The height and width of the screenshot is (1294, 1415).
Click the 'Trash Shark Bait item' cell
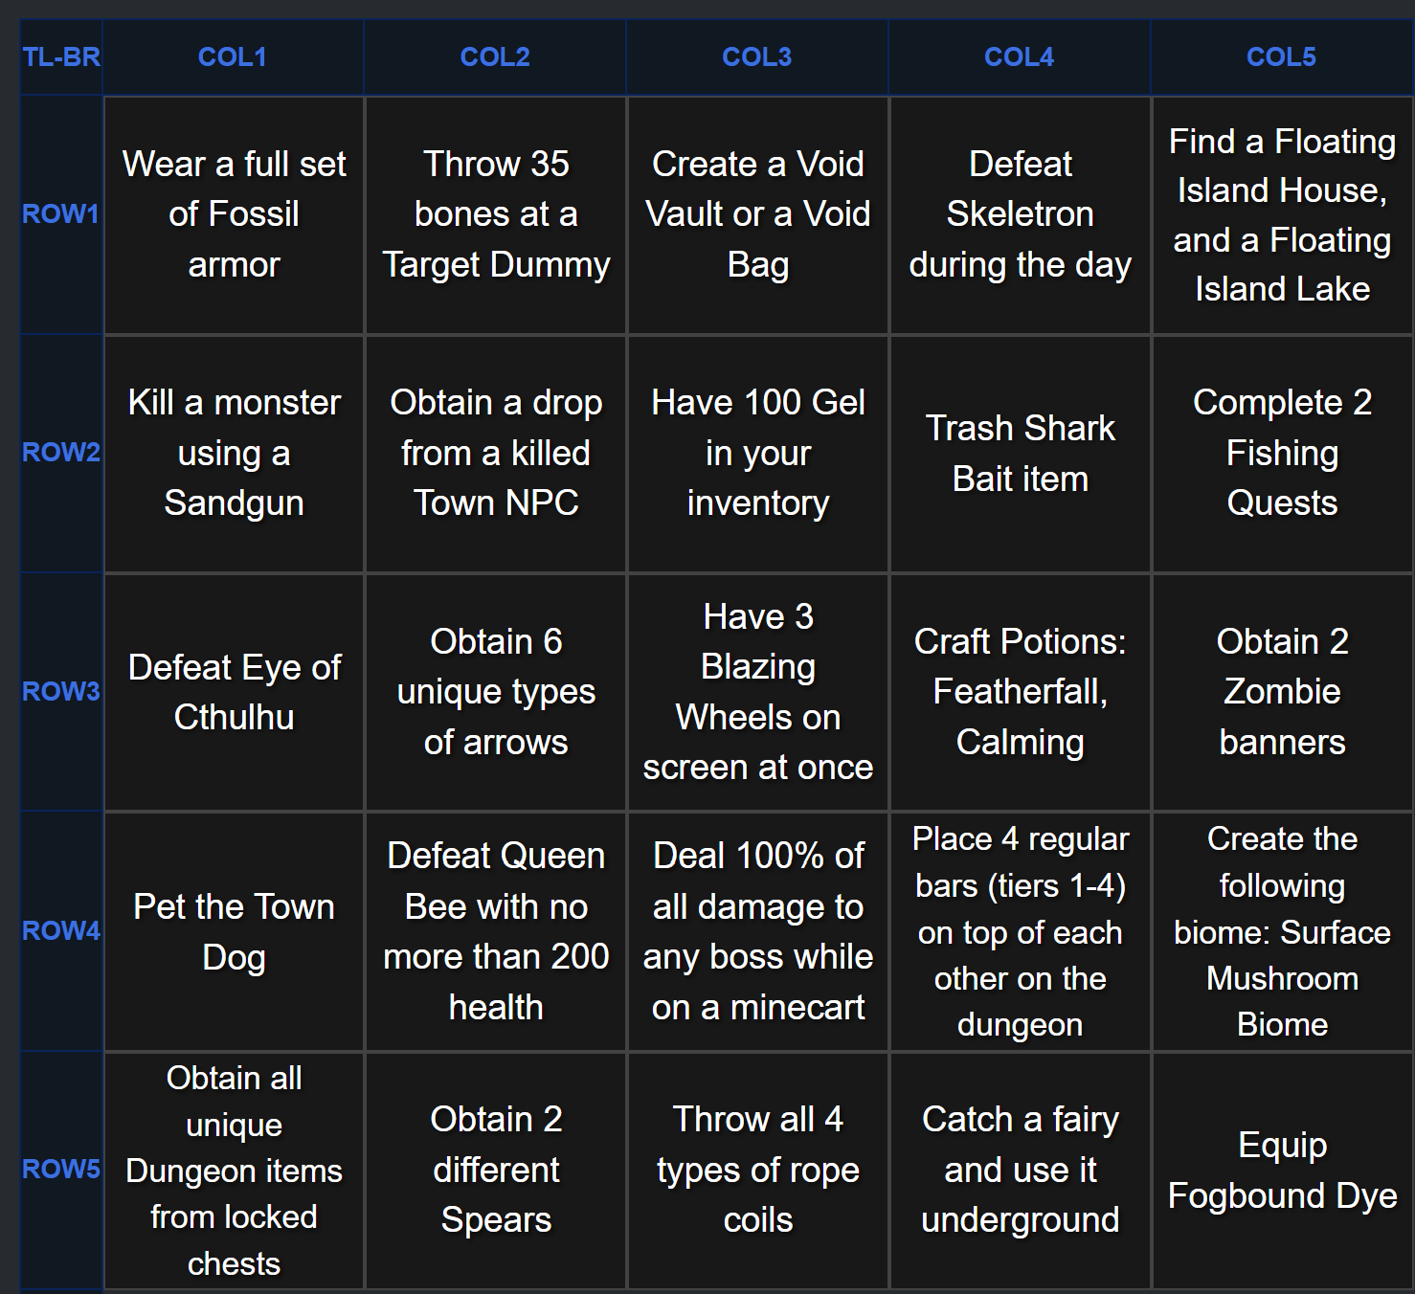tap(1021, 454)
